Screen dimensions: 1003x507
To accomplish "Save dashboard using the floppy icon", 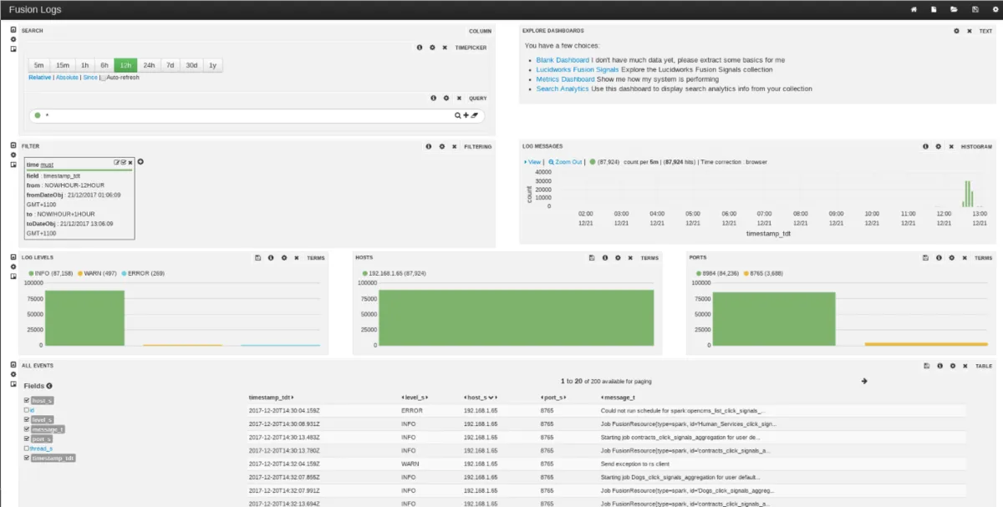I will (x=975, y=10).
